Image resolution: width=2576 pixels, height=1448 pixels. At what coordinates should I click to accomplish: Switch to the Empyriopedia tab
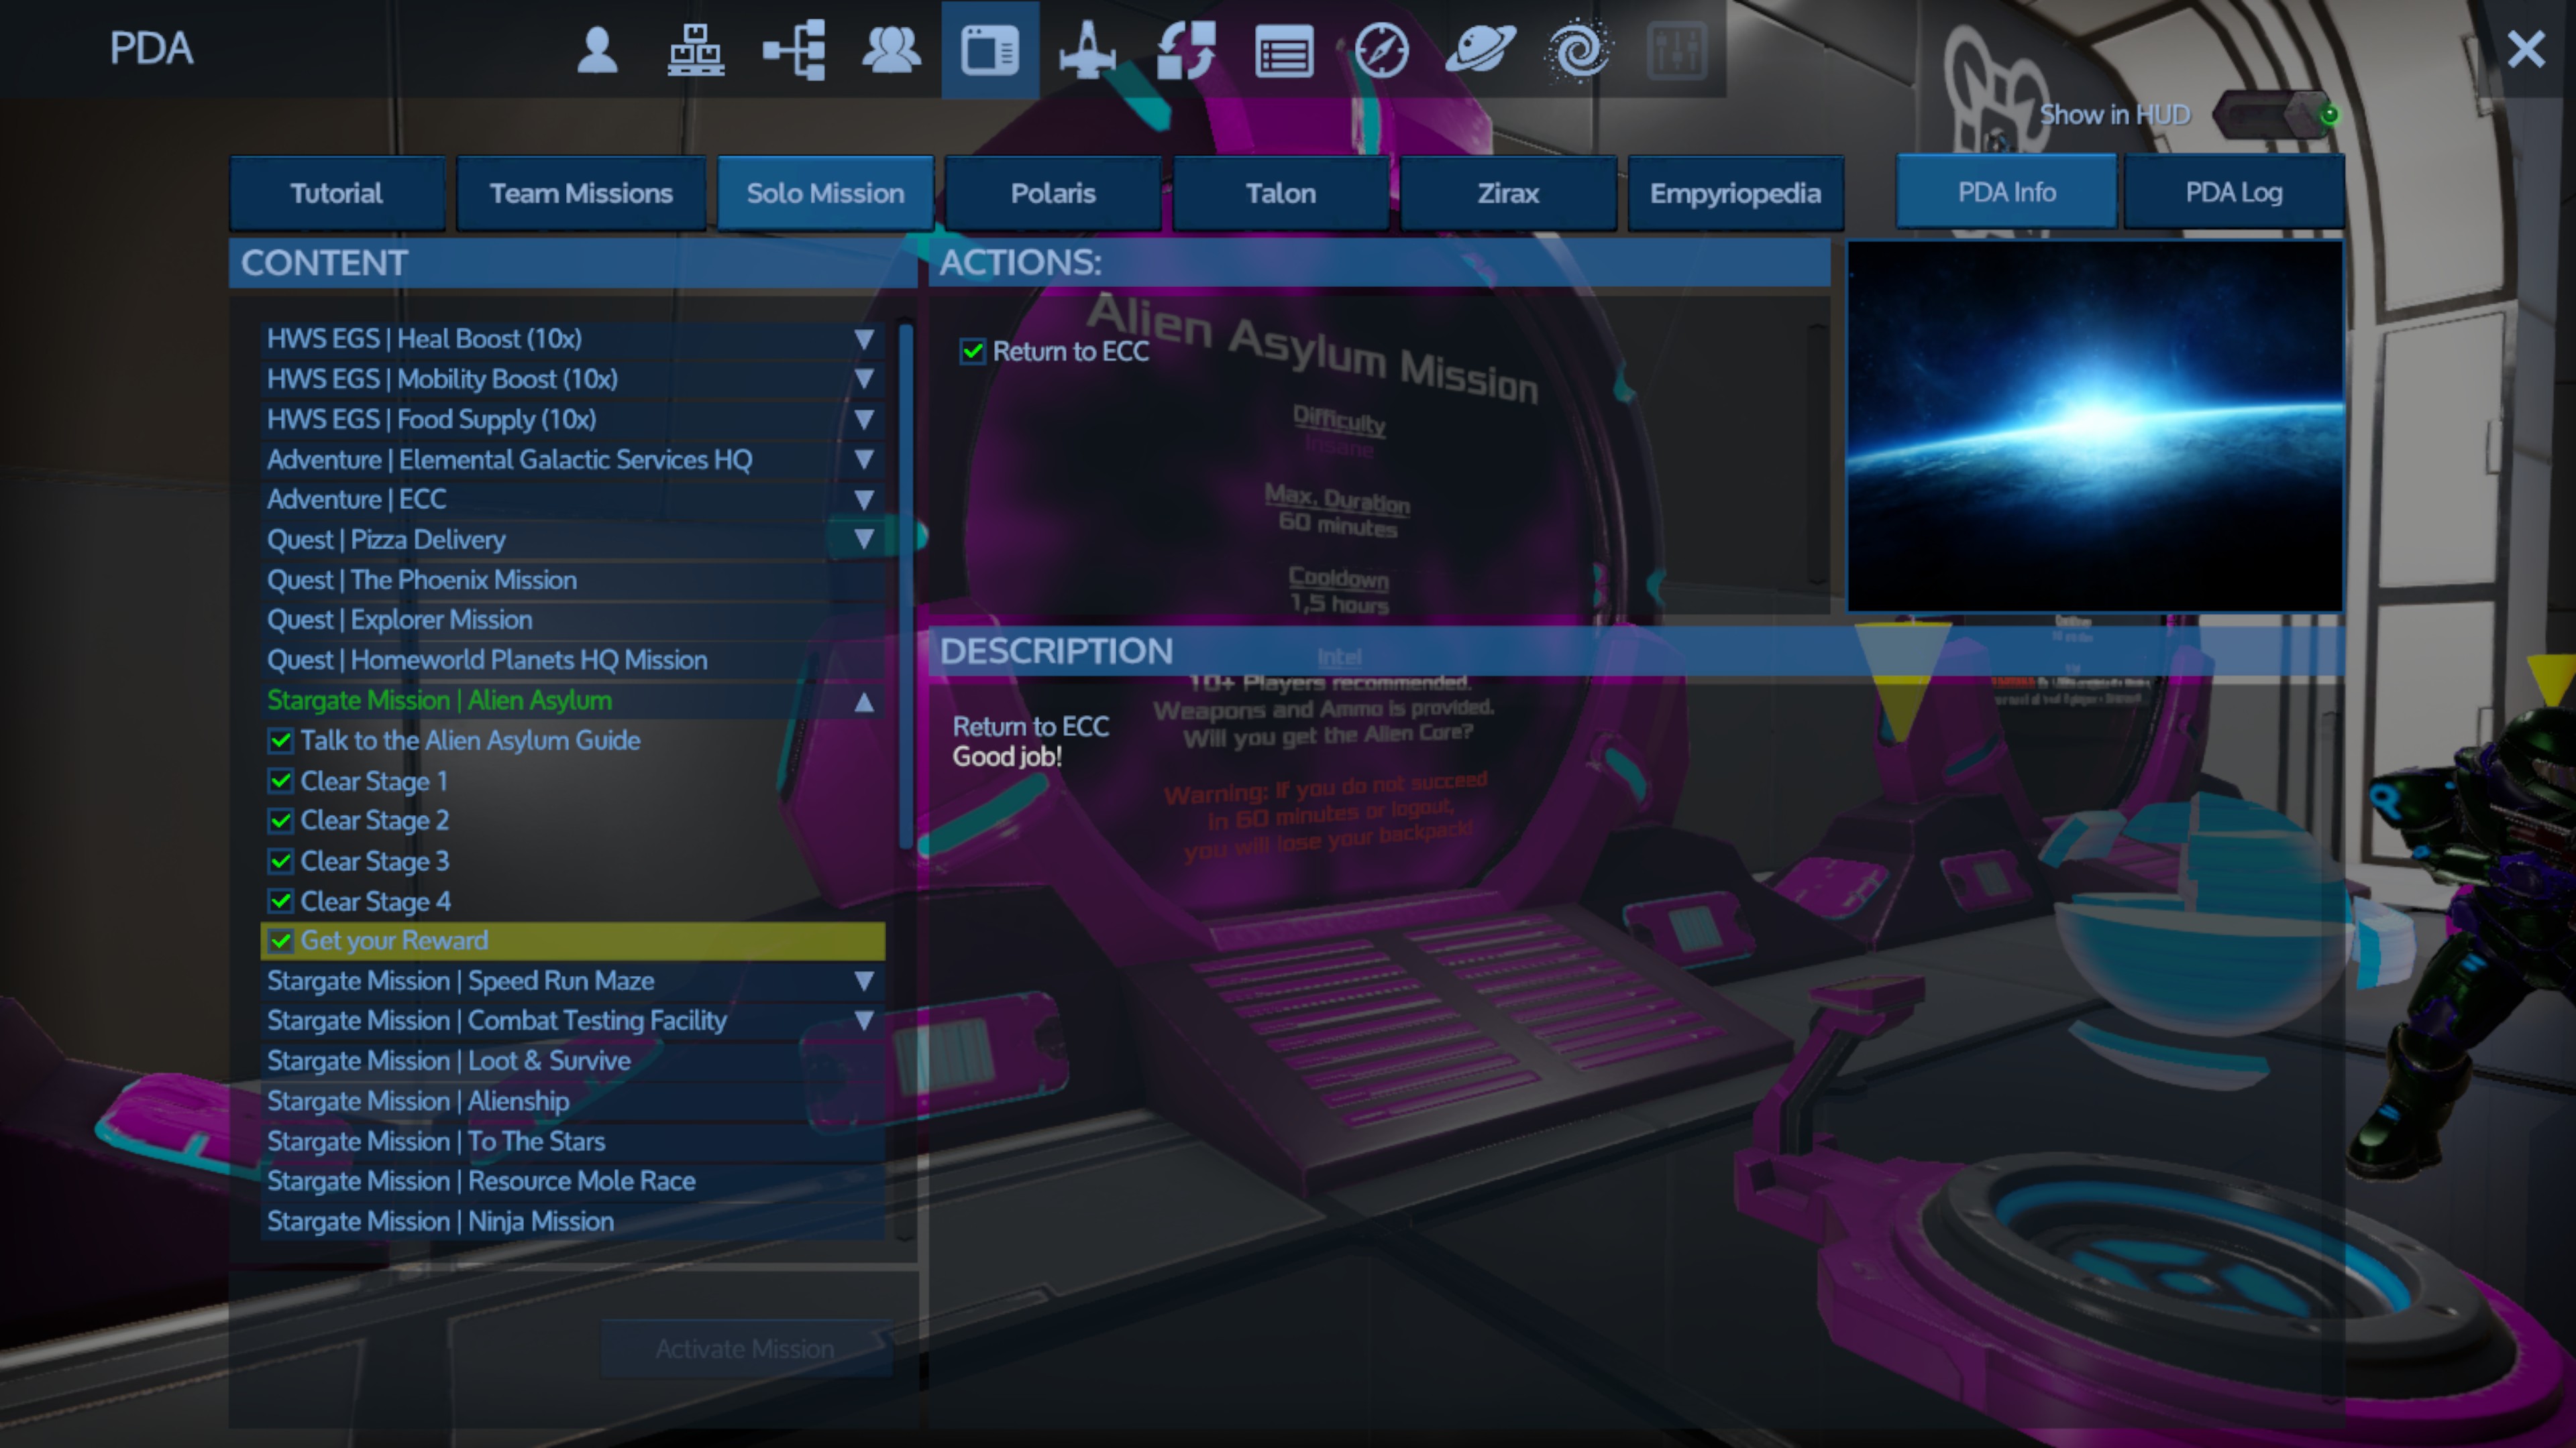coord(1735,193)
